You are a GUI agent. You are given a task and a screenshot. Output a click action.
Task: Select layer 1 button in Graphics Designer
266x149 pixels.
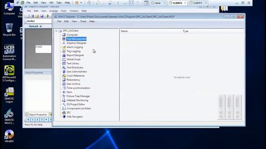33,120
